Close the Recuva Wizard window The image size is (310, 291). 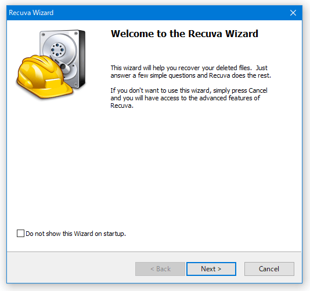pos(293,13)
